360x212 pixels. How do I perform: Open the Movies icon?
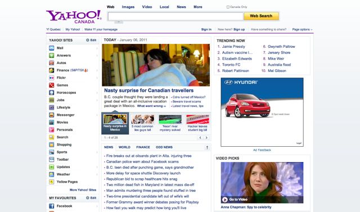tap(51, 122)
